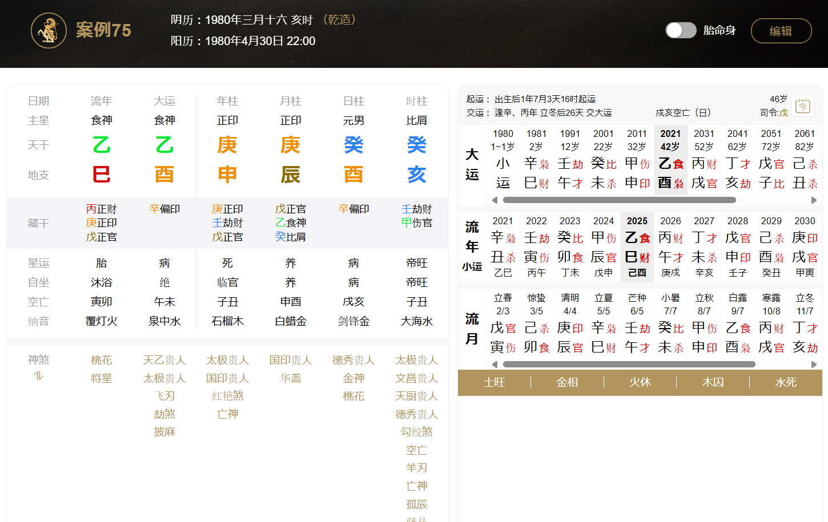
Task: Click the 流月 horizontal scrollbar
Action: pos(628,364)
